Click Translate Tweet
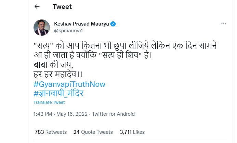 [49, 102]
